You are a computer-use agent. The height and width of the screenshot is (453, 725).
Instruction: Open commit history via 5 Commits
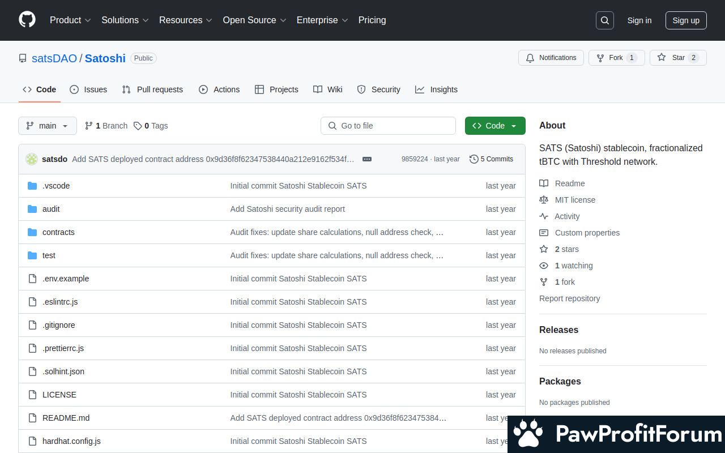[491, 159]
